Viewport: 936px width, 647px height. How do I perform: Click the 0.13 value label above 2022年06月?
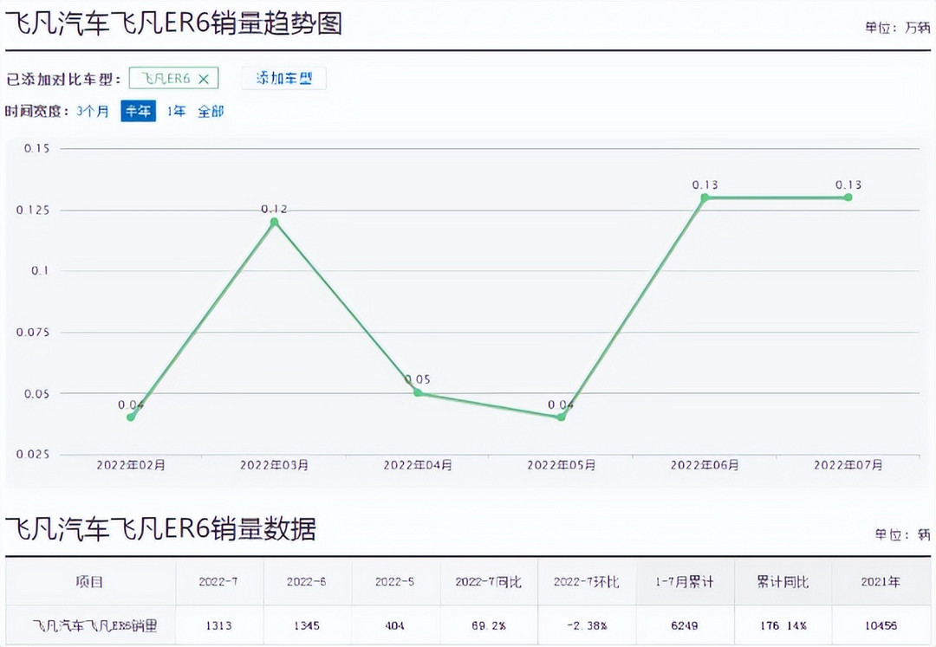click(705, 184)
